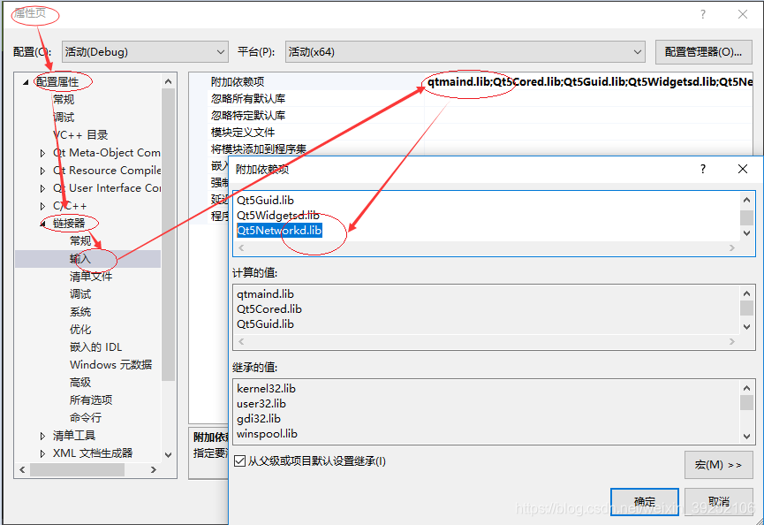
Task: Close the 附加依赖项 dialog
Action: [743, 169]
